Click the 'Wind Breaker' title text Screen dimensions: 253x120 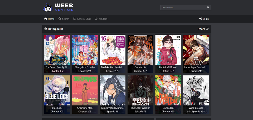tap(196, 108)
